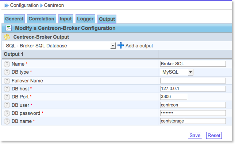This screenshot has width=235, height=144.
Task: Click the DB name field with centstorage
Action: click(x=193, y=121)
